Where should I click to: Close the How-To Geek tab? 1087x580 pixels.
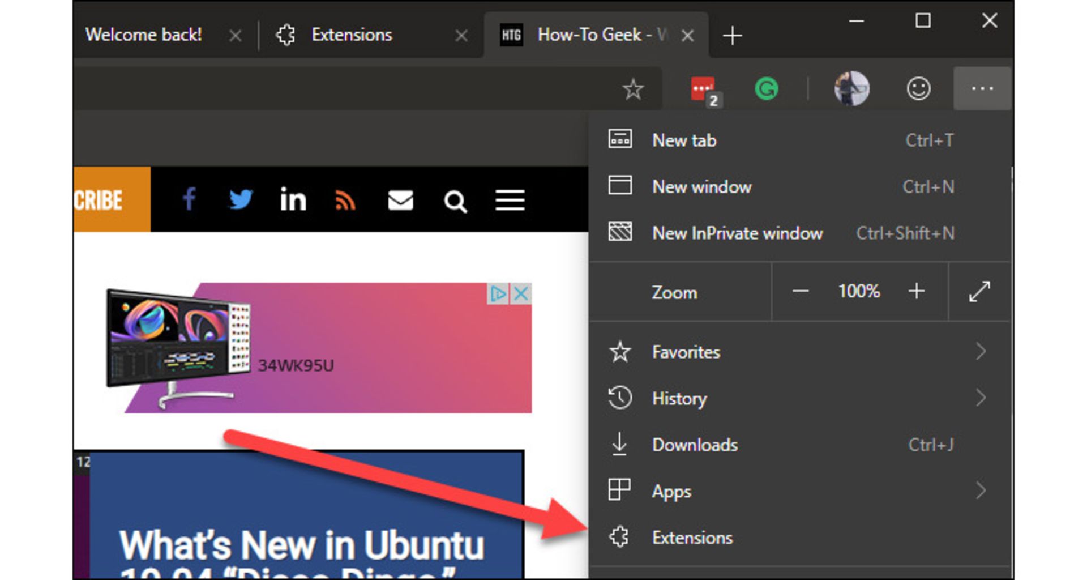(688, 36)
